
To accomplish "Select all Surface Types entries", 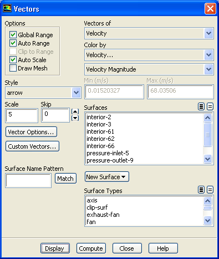I will (201, 190).
